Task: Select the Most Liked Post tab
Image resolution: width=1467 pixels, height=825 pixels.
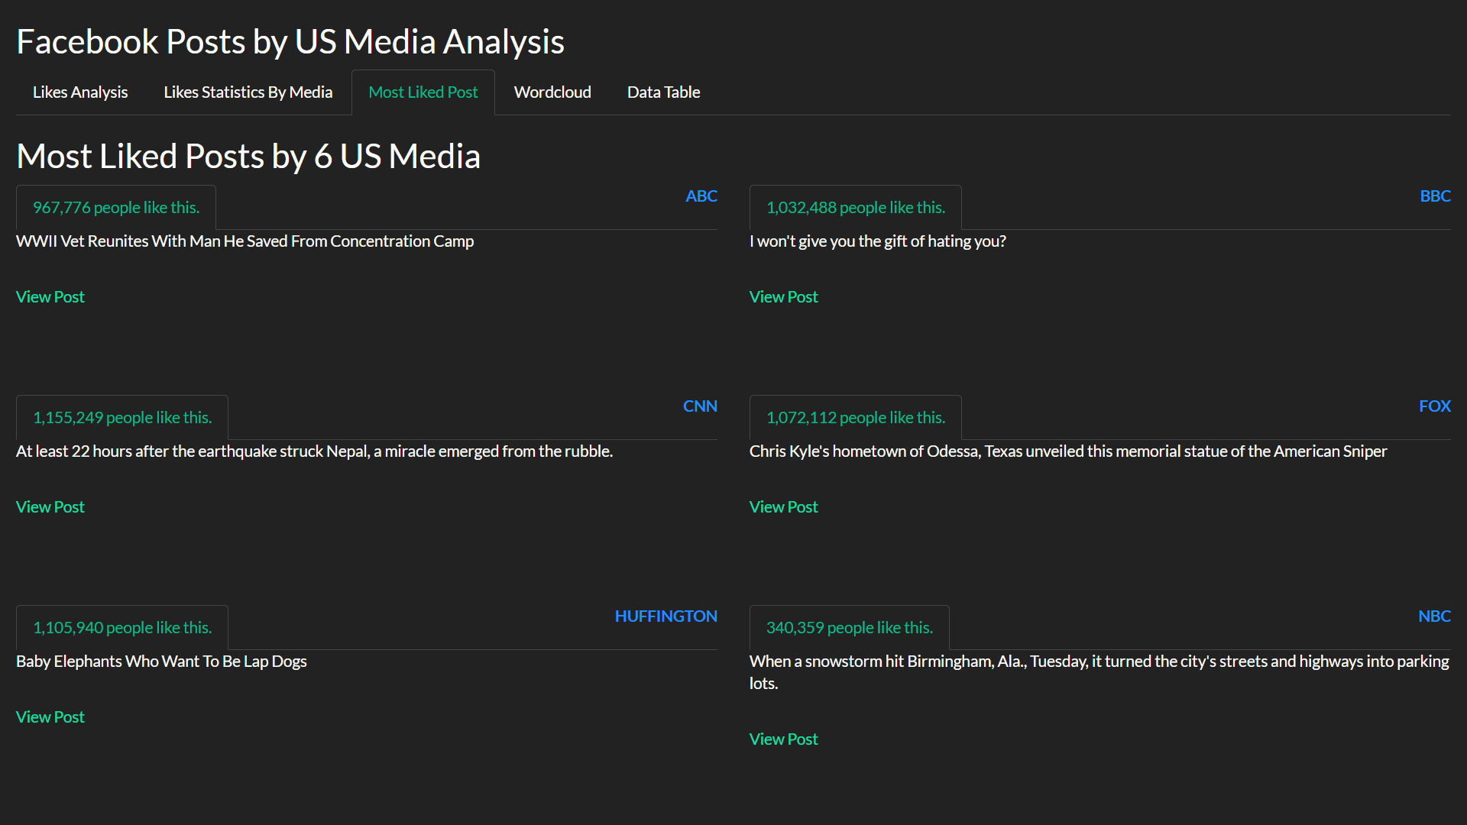Action: coord(423,92)
